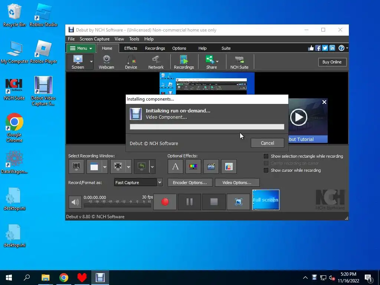The width and height of the screenshot is (380, 285).
Task: Cancel the component installation
Action: click(x=267, y=143)
